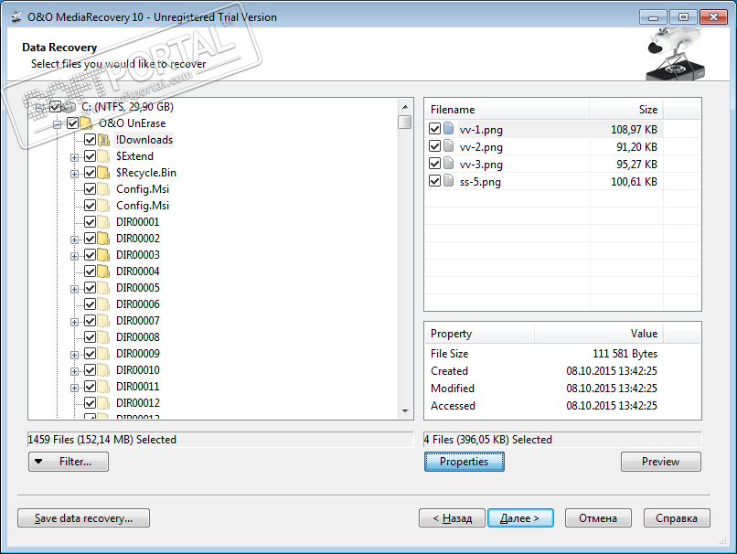The image size is (737, 554).
Task: Select the DIR00007 folder label
Action: point(138,321)
